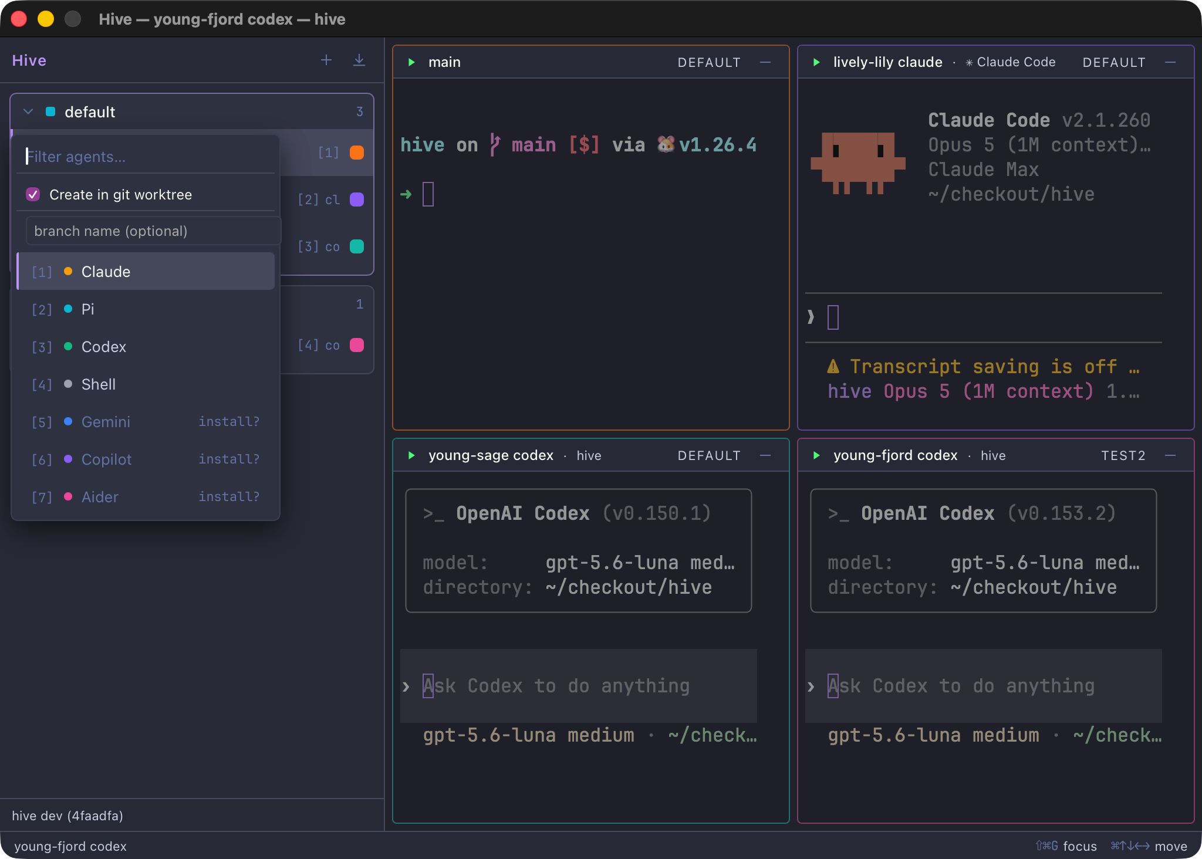Image resolution: width=1202 pixels, height=859 pixels.
Task: Choose Codex in agent list
Action: coord(146,346)
